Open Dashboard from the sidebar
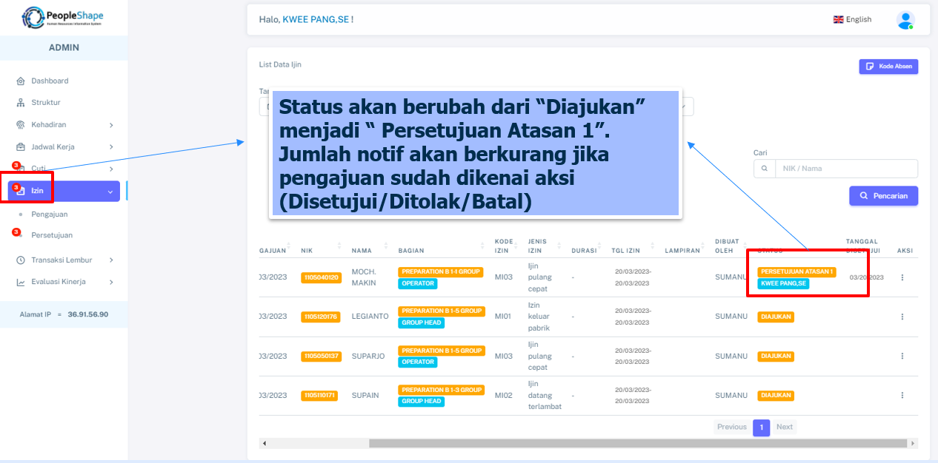 (x=50, y=81)
